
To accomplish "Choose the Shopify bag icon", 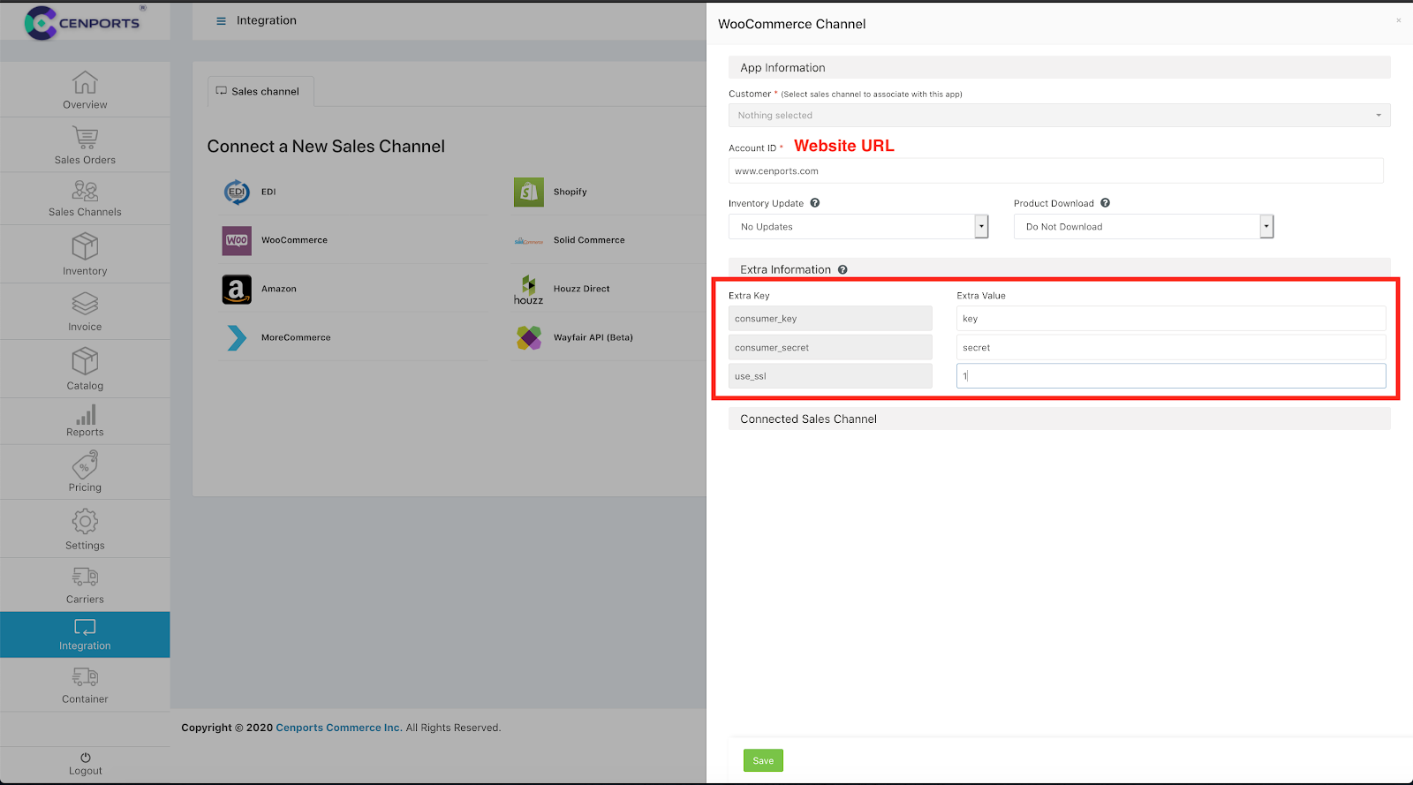I will tap(529, 192).
